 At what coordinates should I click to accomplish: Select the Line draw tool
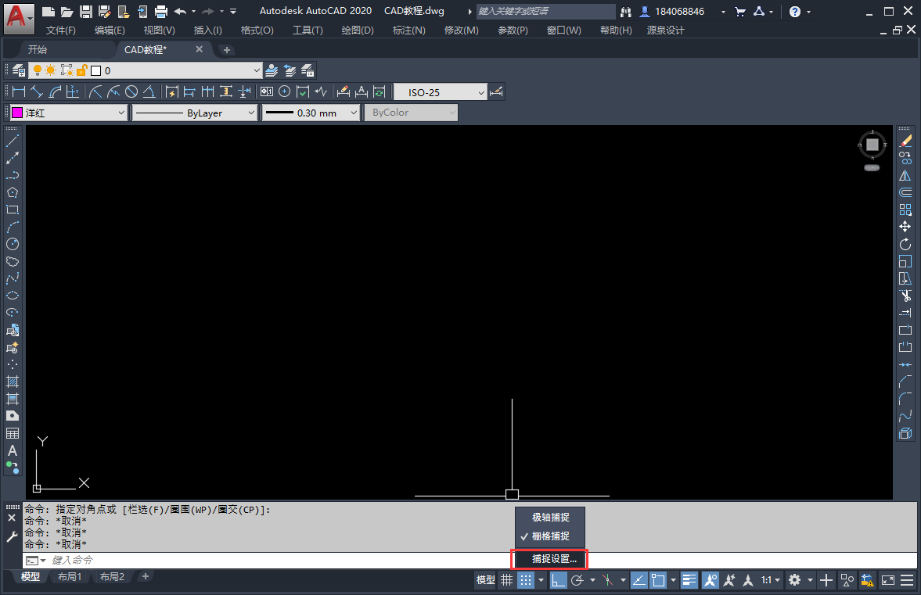[13, 141]
